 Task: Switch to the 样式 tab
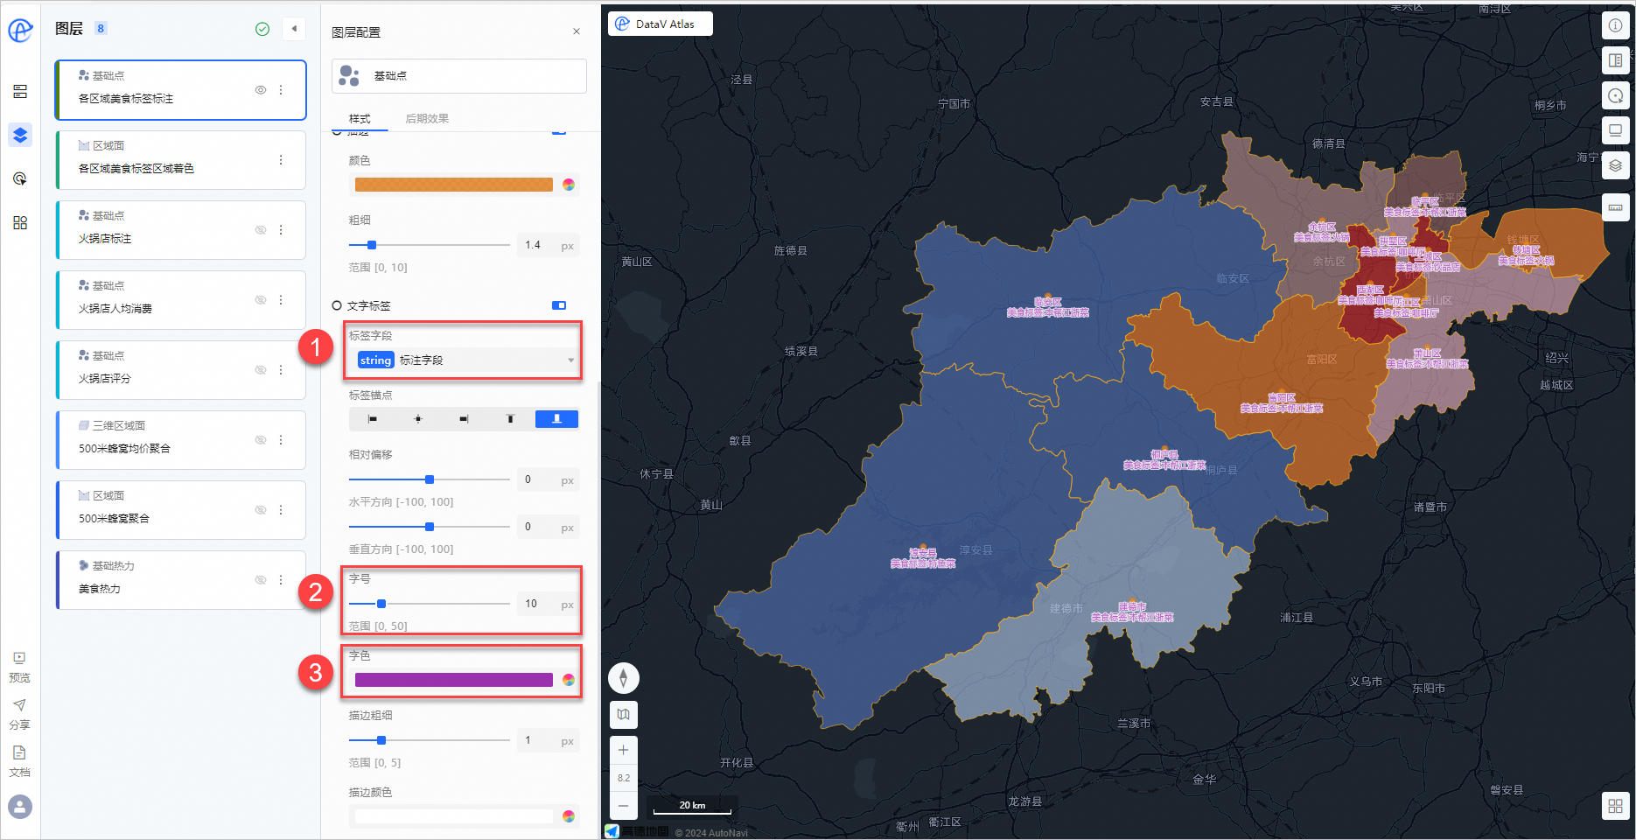click(360, 119)
